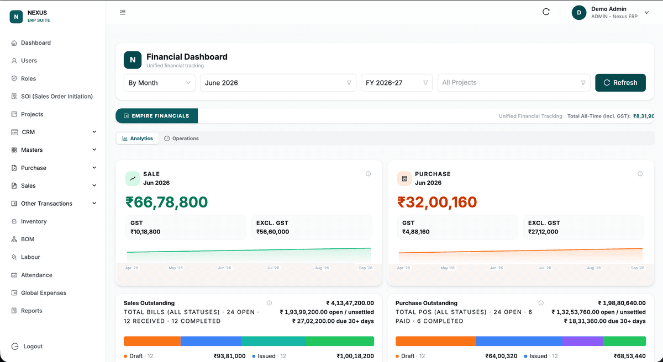The image size is (663, 362).
Task: Click the Sales Outstanding info icon
Action: point(269,303)
